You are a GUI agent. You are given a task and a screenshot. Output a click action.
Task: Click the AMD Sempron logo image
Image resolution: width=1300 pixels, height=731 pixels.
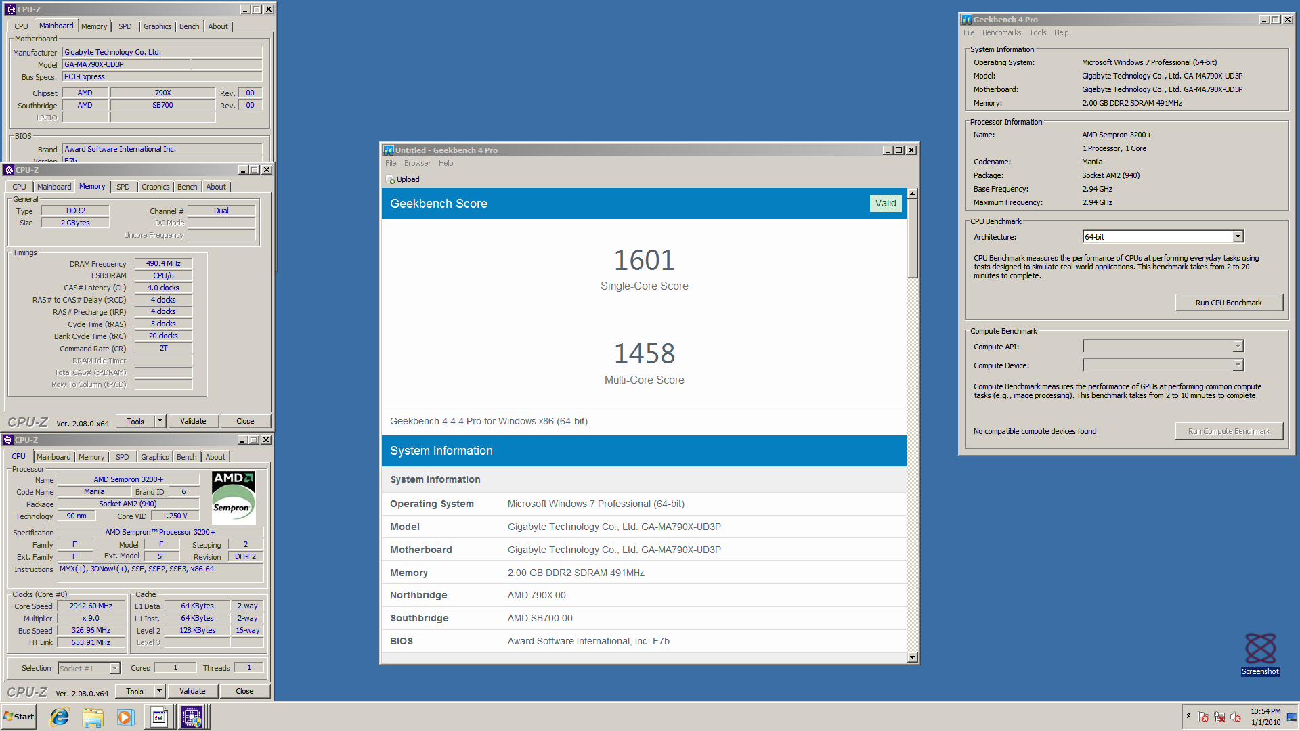(234, 498)
